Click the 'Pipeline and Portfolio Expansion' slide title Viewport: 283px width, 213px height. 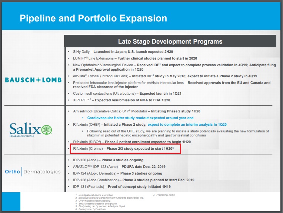(93, 18)
